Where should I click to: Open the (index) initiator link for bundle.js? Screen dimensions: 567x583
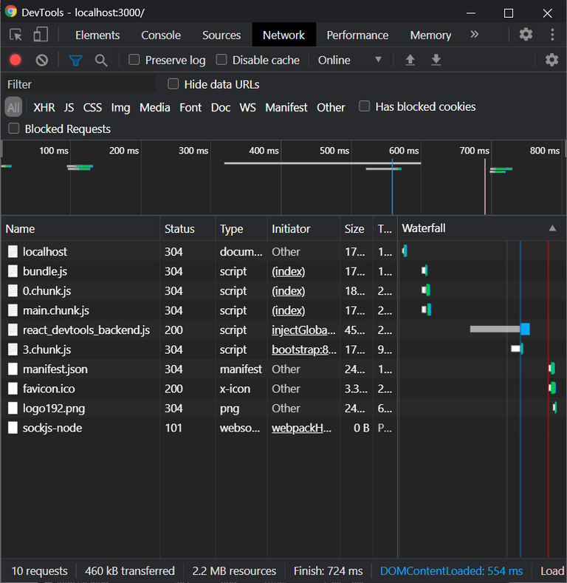point(289,271)
